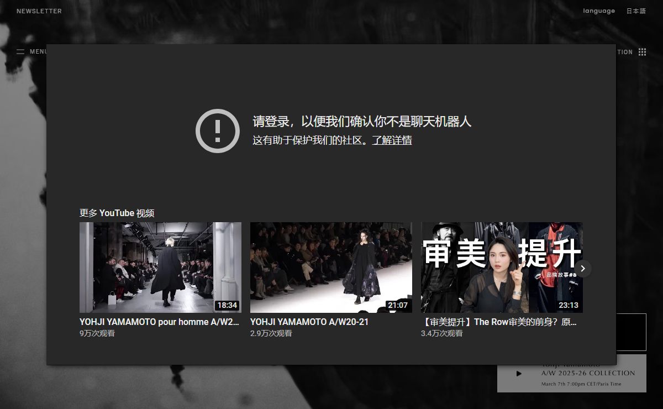Click the exclamation warning icon
663x409 pixels.
[x=218, y=131]
